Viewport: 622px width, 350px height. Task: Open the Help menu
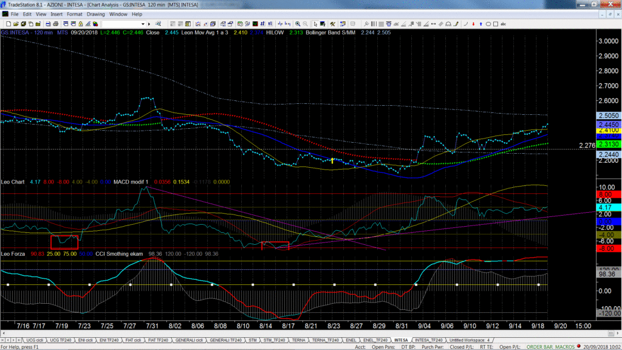[x=137, y=15]
